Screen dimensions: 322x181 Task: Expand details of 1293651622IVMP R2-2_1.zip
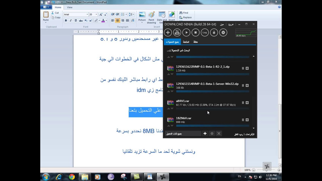[247, 68]
